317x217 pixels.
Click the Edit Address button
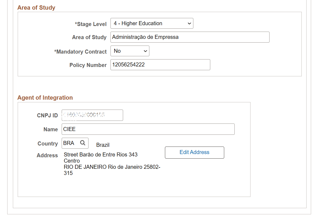click(x=194, y=152)
